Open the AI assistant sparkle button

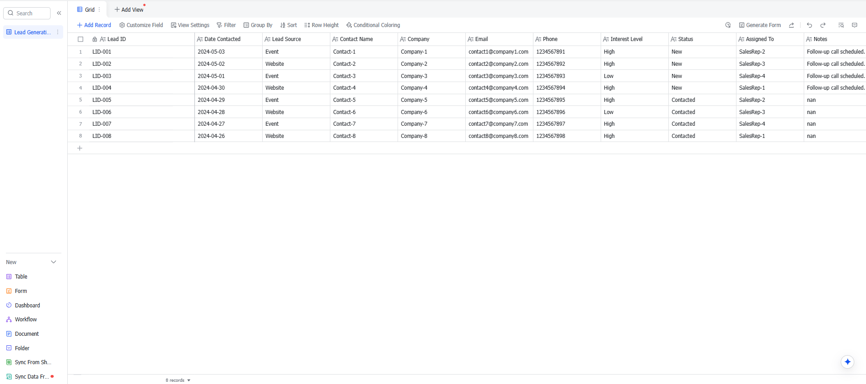coord(847,362)
